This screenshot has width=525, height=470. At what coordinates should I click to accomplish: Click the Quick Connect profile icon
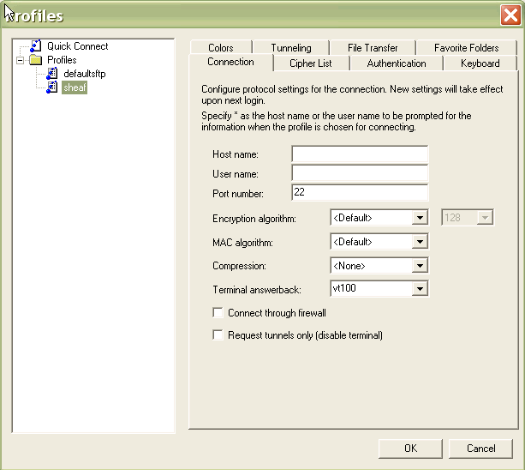[35, 46]
